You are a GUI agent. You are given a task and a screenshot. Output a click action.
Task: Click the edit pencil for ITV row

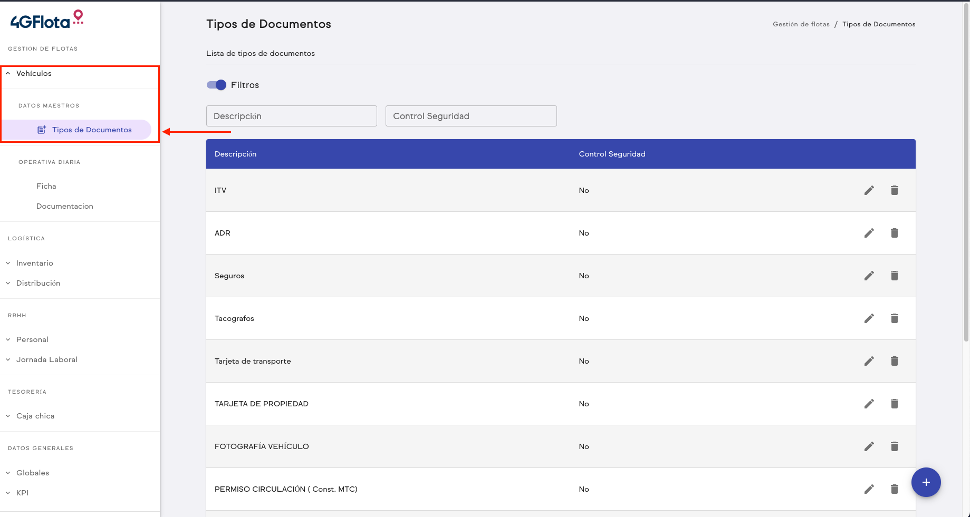869,190
